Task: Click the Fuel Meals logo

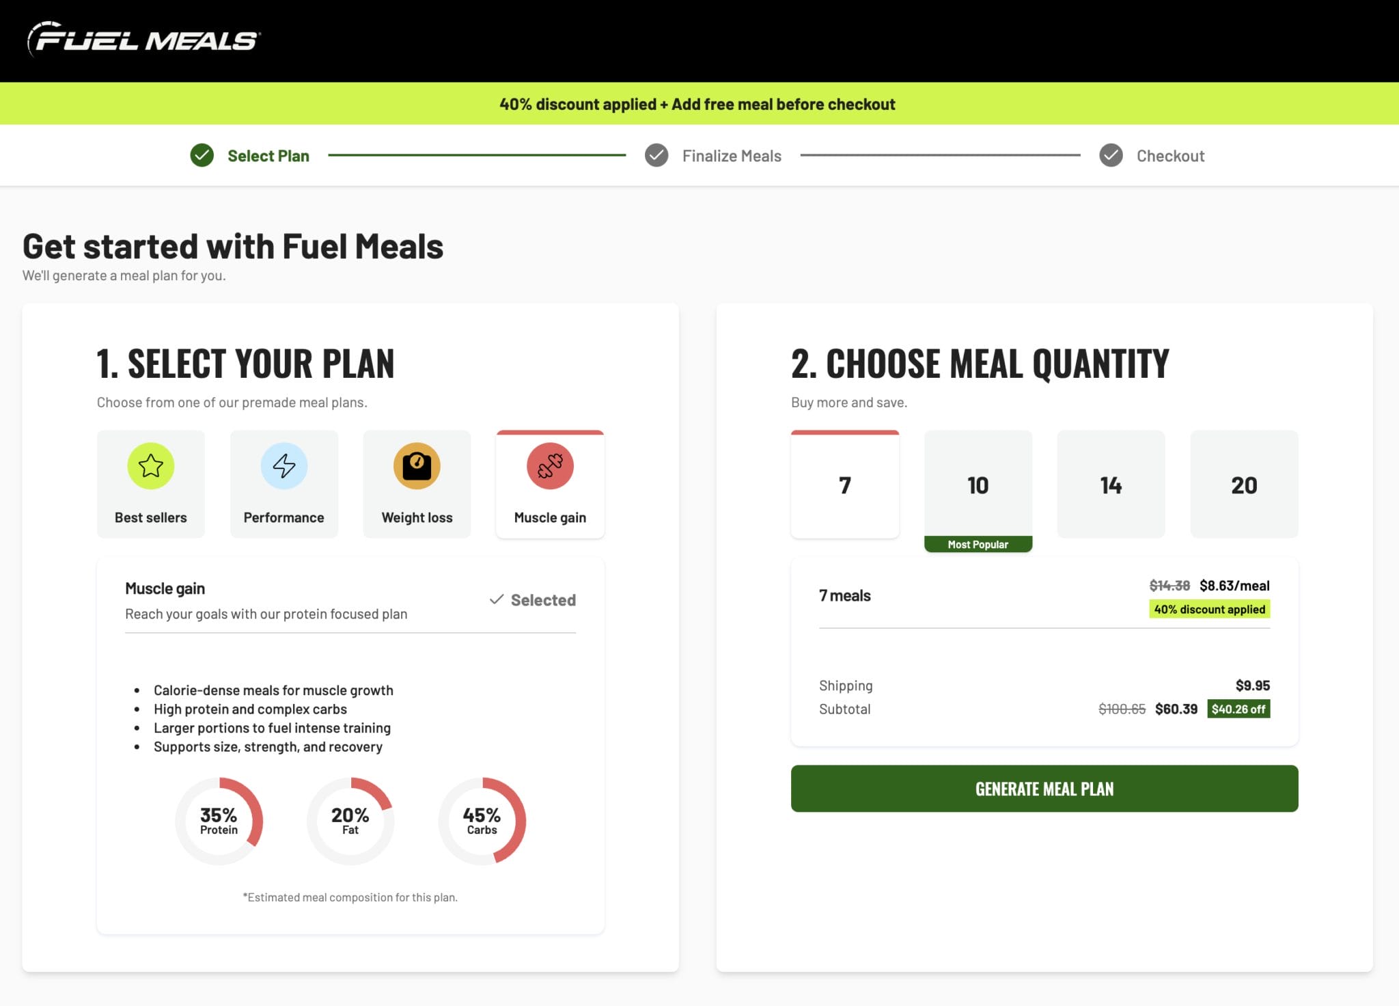Action: click(140, 40)
